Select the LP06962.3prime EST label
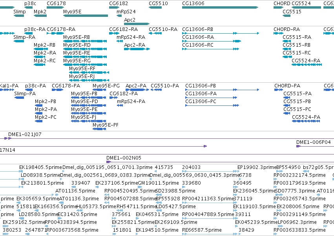This screenshot has width=334, height=236. pos(297,222)
